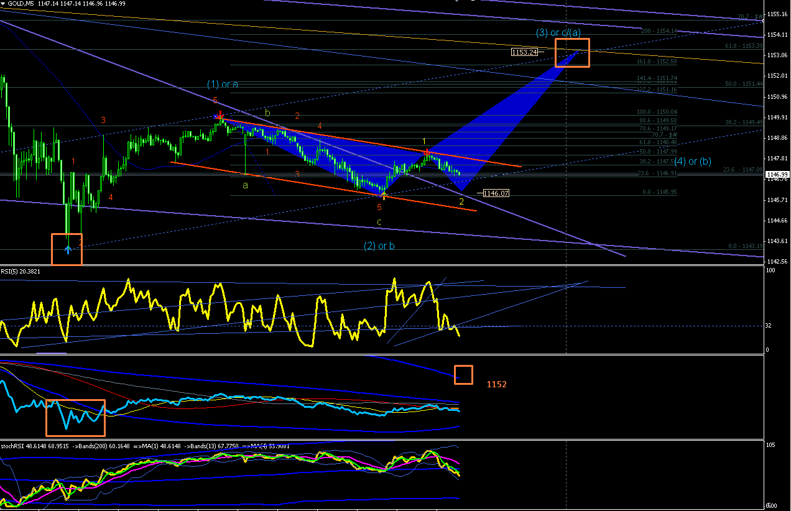Click the '78.6 - 1149.17' Fibonacci level label
This screenshot has height=511, width=791.
[659, 128]
